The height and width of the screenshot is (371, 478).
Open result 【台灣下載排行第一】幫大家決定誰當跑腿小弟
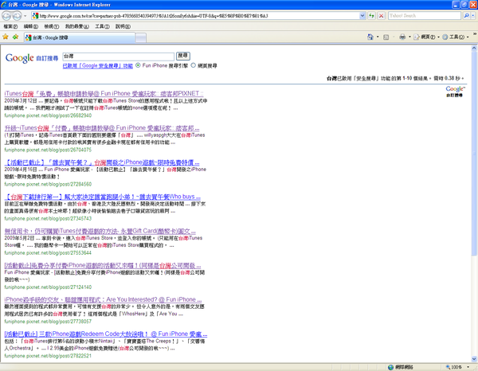tap(103, 197)
